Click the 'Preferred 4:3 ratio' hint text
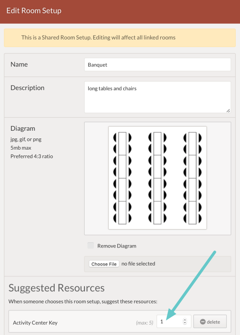This screenshot has height=335, width=240. (32, 156)
